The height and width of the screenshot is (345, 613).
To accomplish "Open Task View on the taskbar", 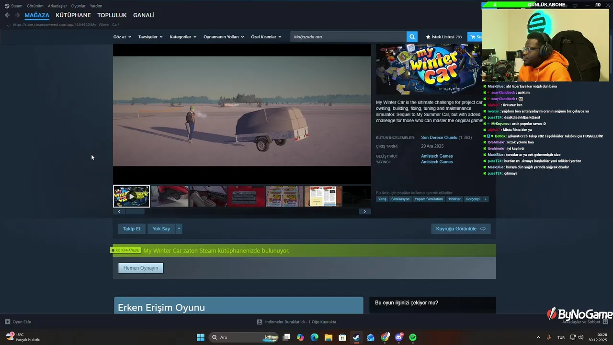I will click(286, 337).
